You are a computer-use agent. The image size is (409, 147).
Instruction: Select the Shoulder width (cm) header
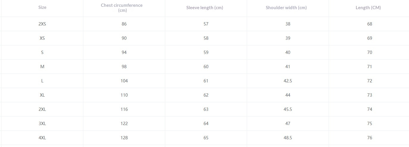tap(286, 8)
